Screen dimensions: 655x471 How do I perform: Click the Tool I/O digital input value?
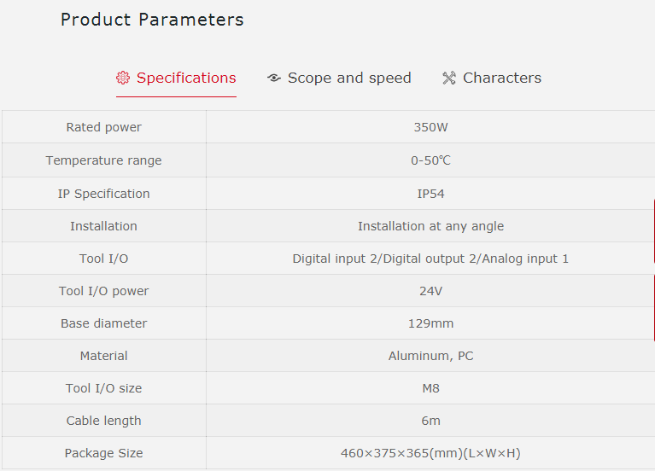click(430, 259)
